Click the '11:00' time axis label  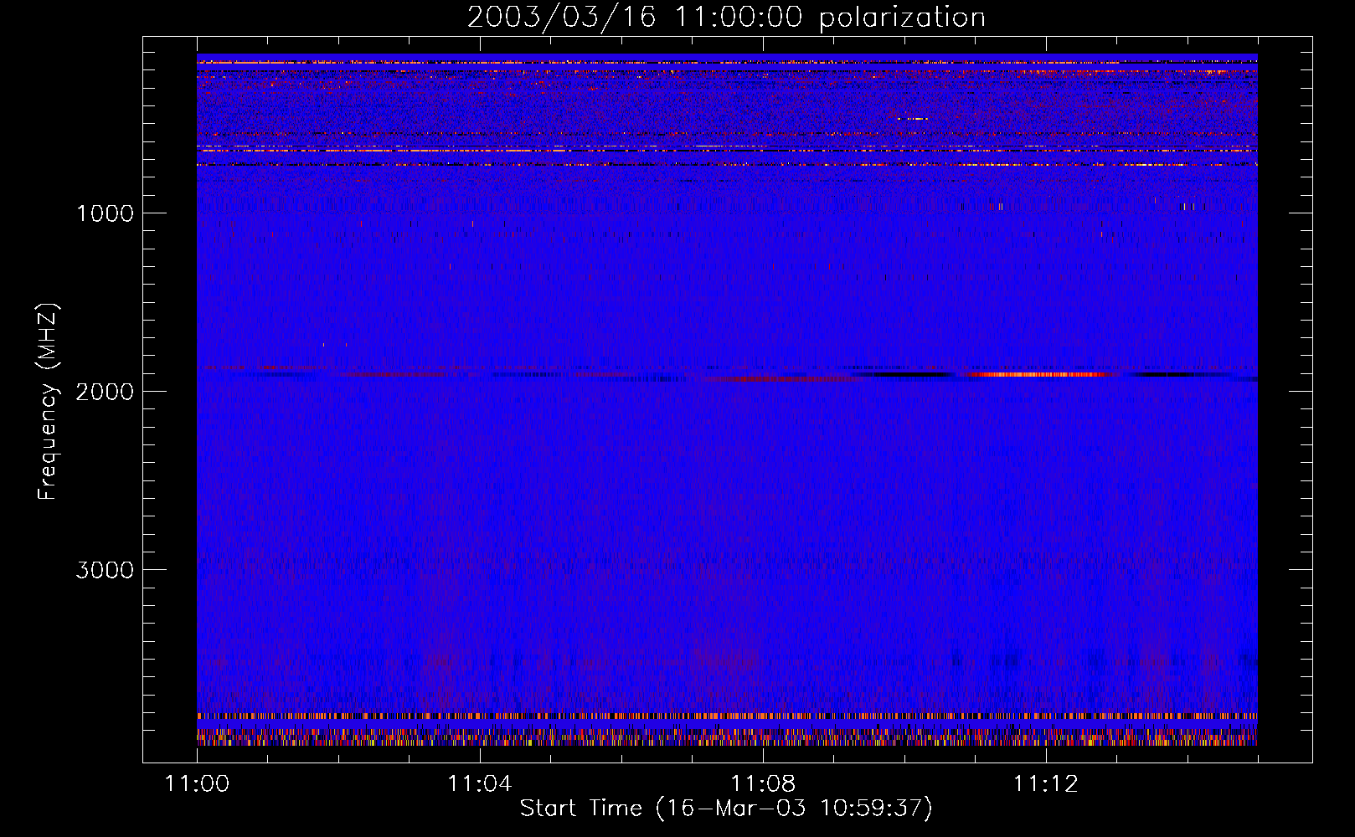(x=197, y=784)
